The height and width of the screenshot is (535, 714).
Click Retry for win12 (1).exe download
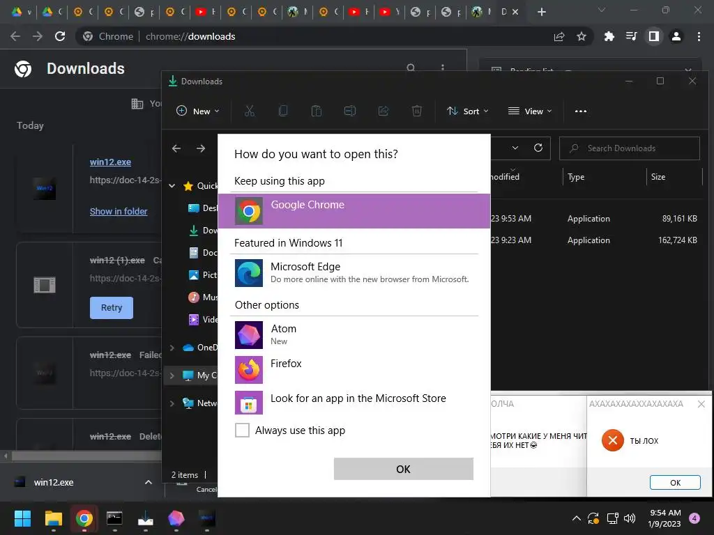112,307
